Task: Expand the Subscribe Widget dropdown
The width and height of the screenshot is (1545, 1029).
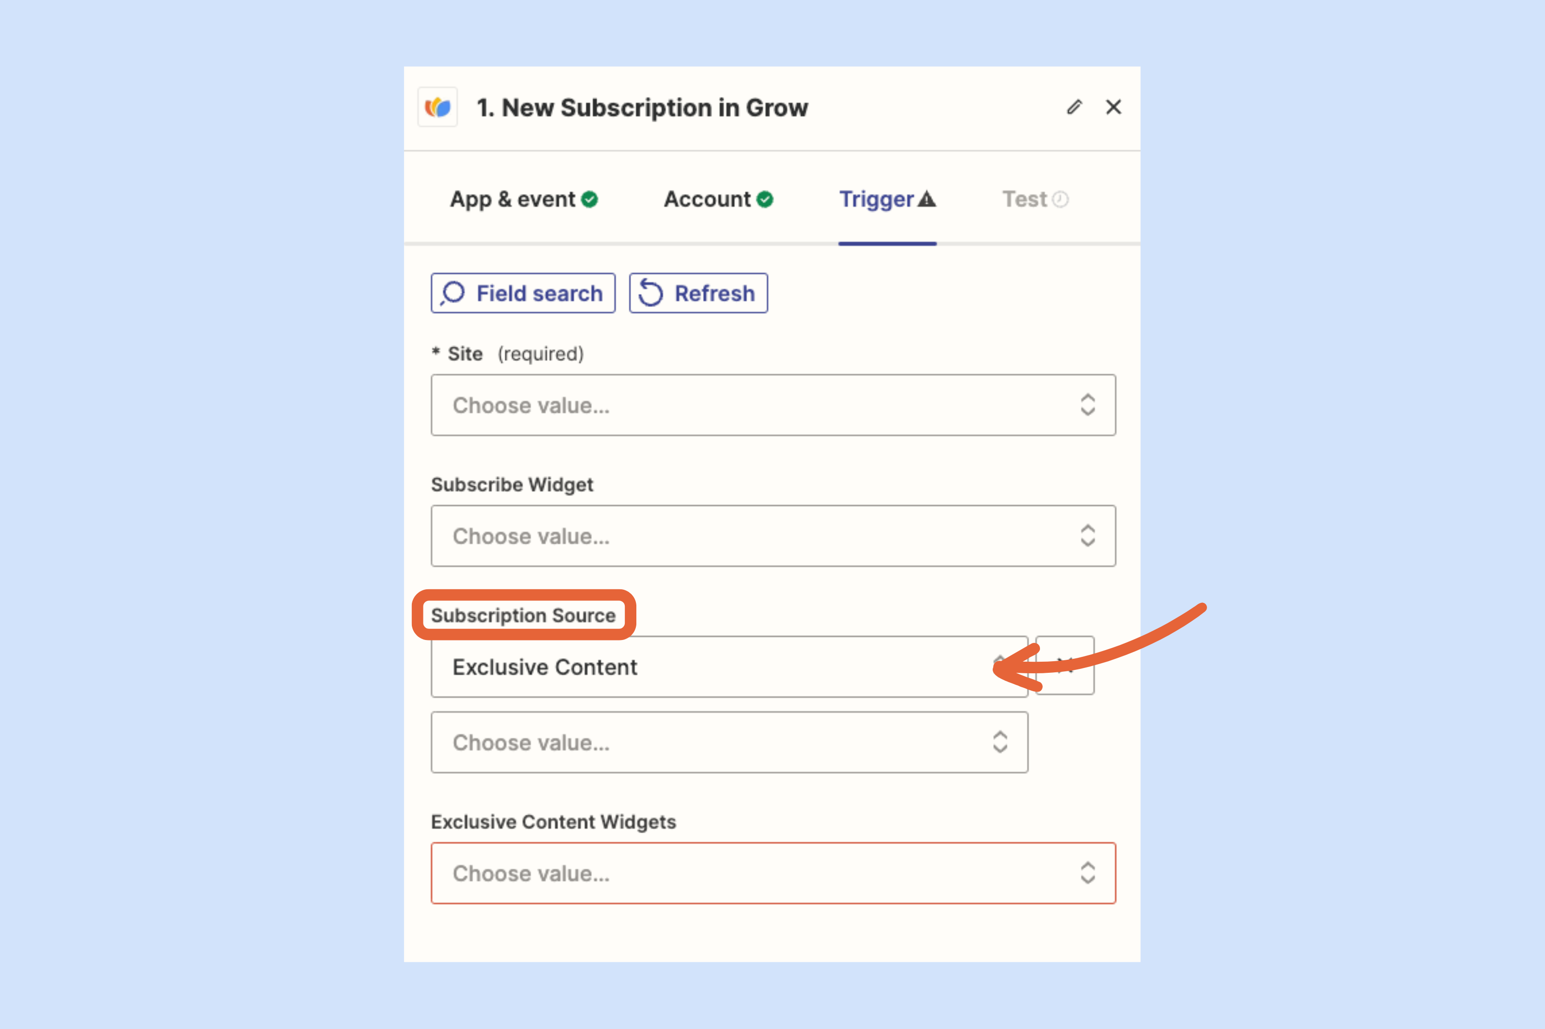Action: point(773,536)
